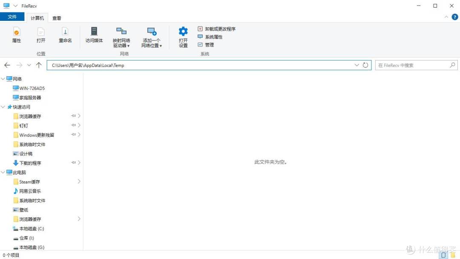
Task: Open the 属性 properties ribbon icon
Action: pos(17,35)
